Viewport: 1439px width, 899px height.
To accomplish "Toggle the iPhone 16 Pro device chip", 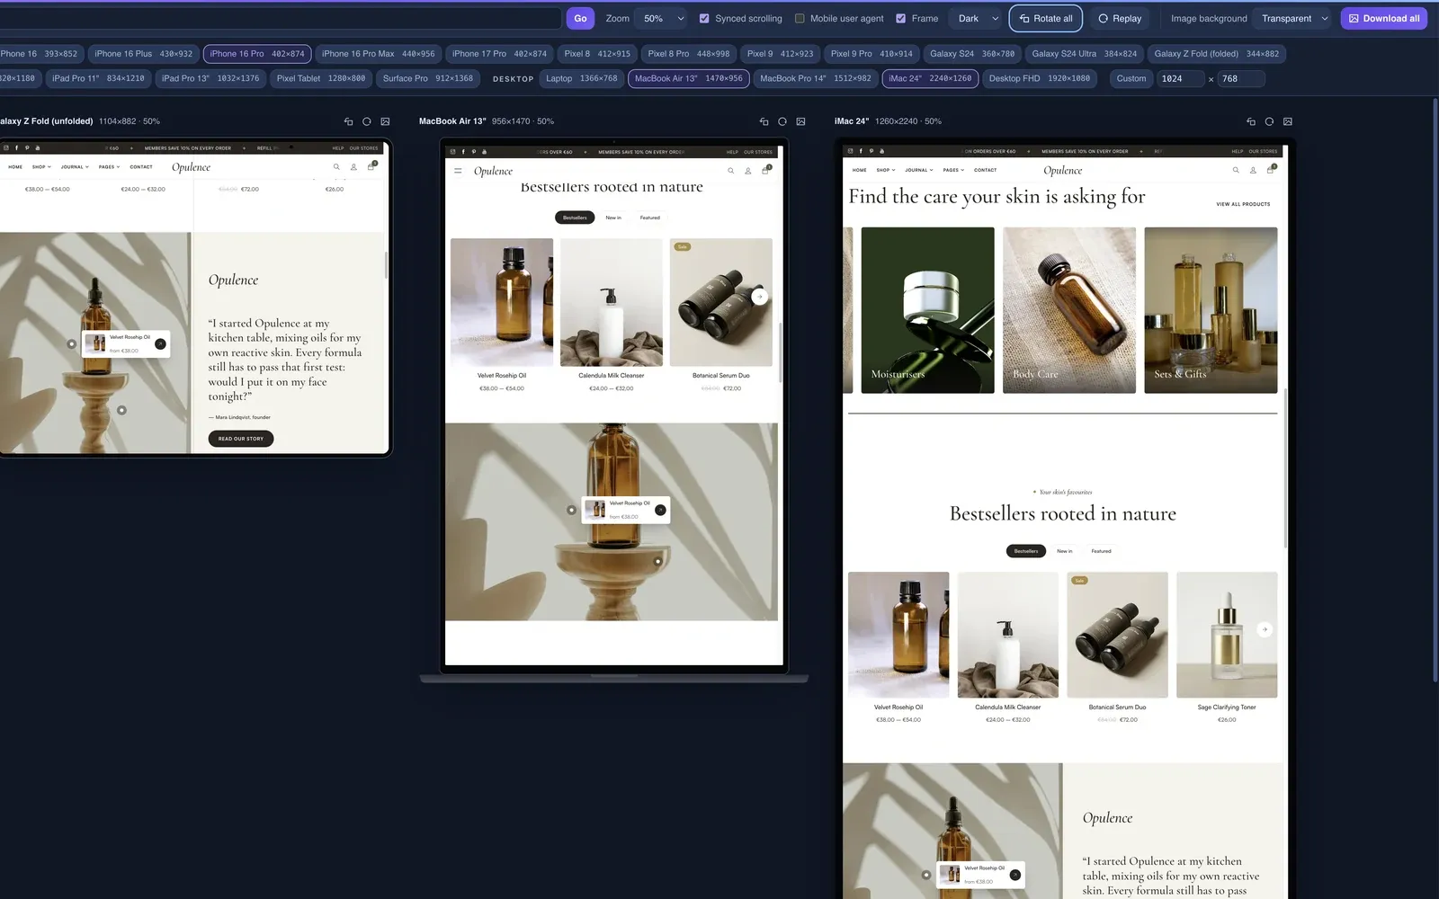I will click(257, 54).
